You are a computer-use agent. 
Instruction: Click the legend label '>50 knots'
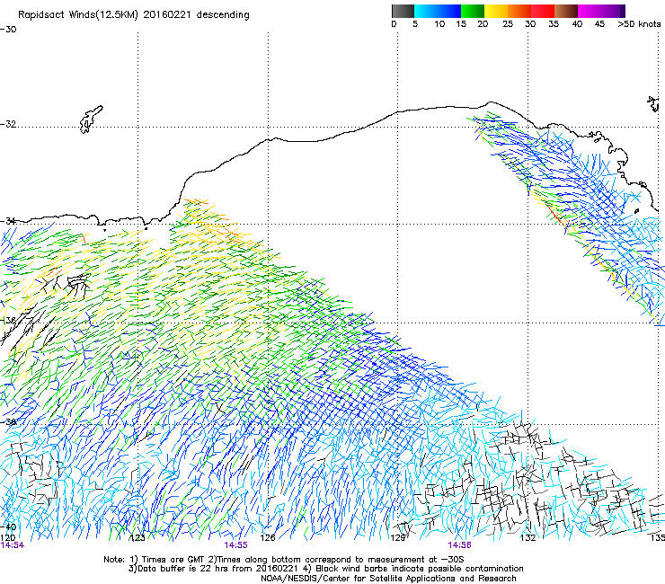pos(639,24)
